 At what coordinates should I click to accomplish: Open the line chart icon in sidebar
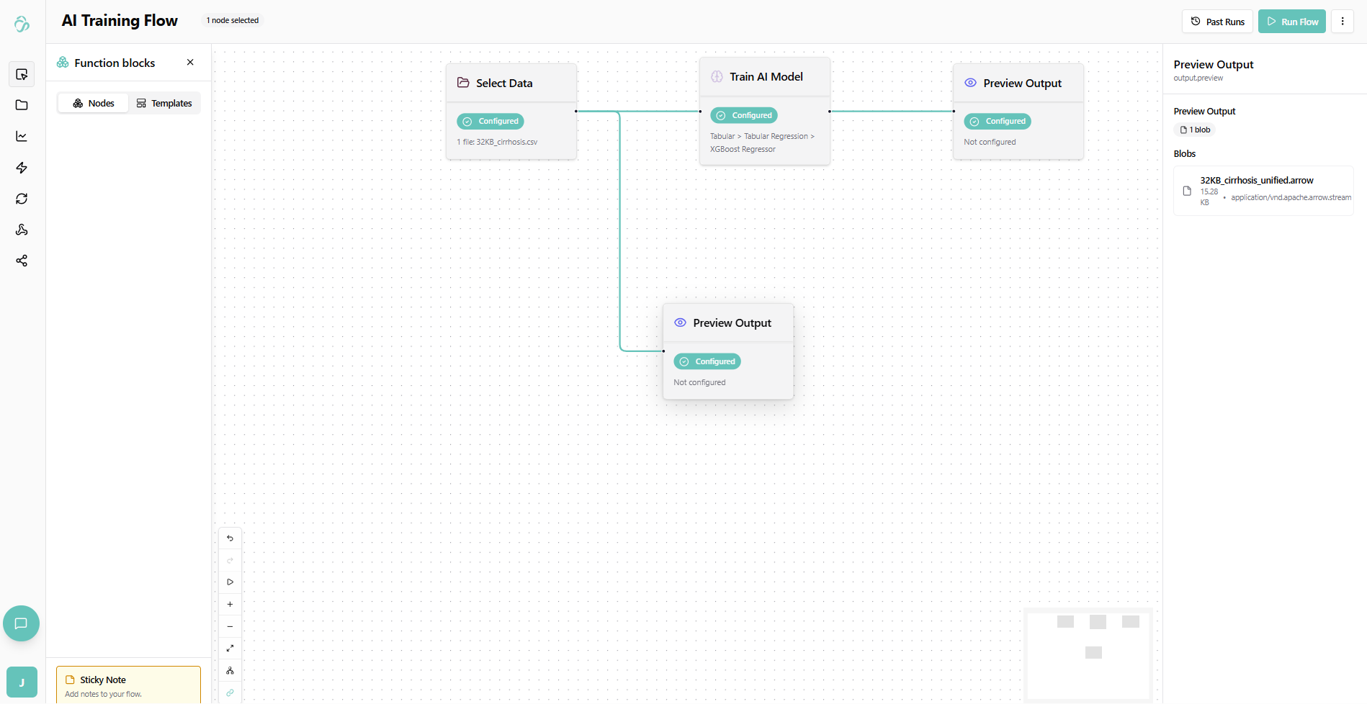22,136
